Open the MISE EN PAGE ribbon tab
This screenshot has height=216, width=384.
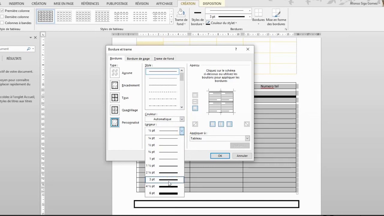coord(64,4)
